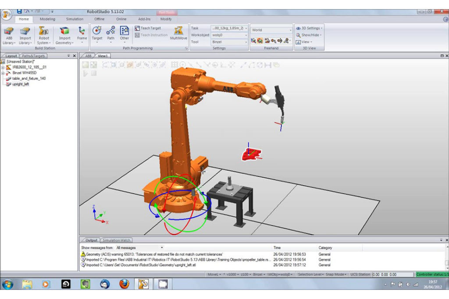Open the z100 zone dropdown in status bar
Viewport: 449px width, 299px height.
[x=246, y=274]
